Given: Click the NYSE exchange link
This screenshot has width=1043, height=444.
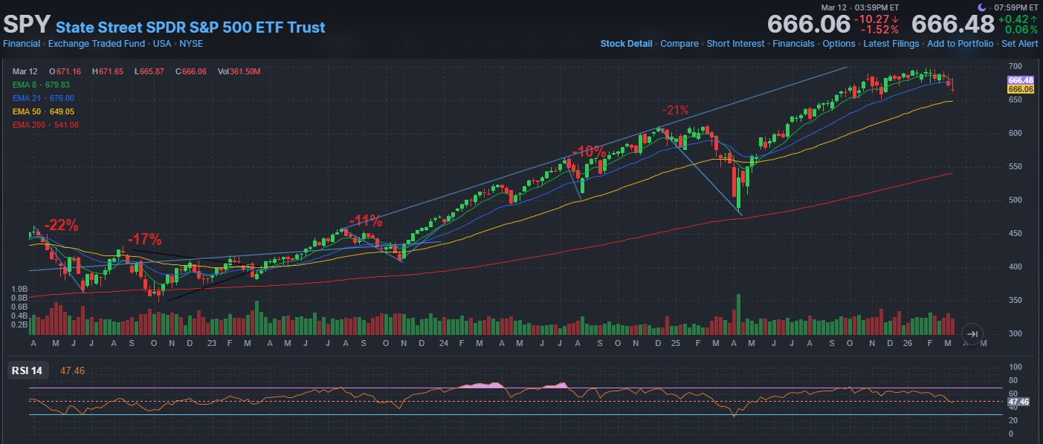Looking at the screenshot, I should pyautogui.click(x=191, y=43).
